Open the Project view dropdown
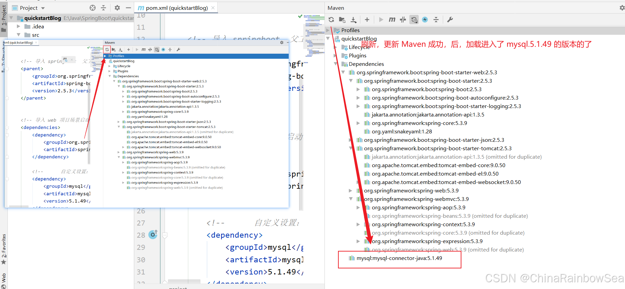 [43, 8]
